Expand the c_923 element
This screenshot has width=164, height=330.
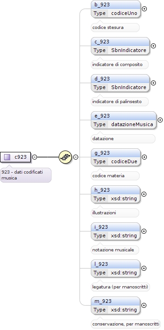(154, 46)
